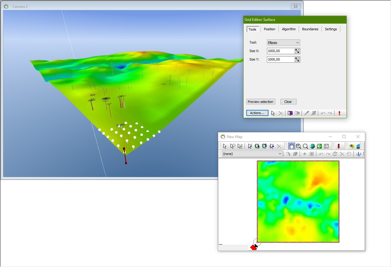Click the plain magnifier zoom icon in New Map
The height and width of the screenshot is (267, 391).
pyautogui.click(x=305, y=146)
